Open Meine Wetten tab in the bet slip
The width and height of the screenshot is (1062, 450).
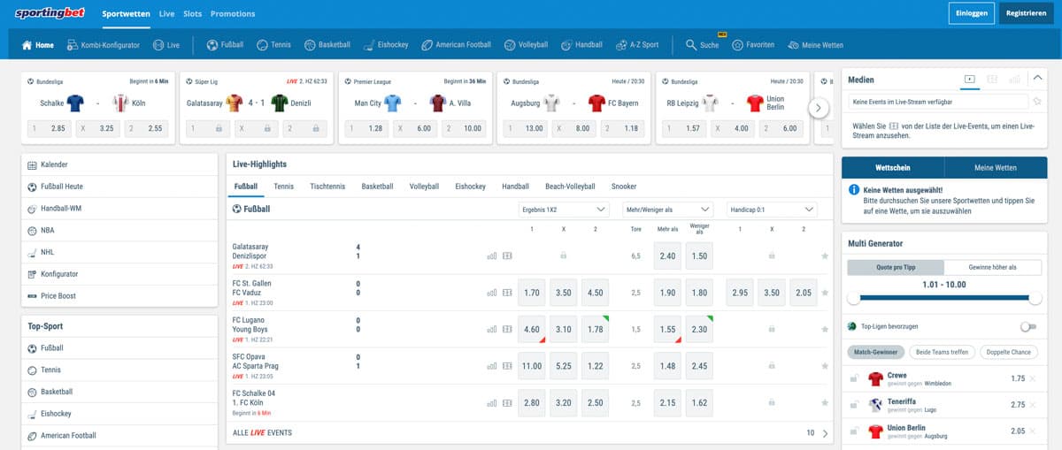tap(996, 167)
